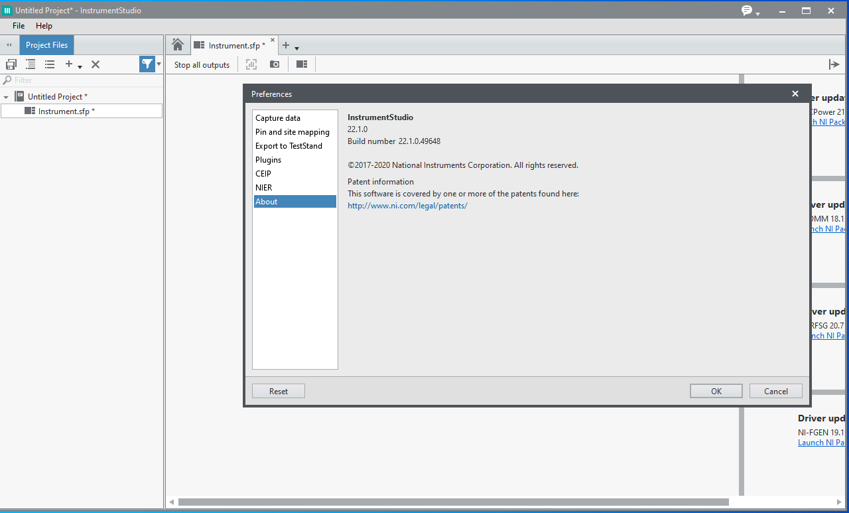This screenshot has width=849, height=513.
Task: Click the feedback speech bubble icon
Action: [x=747, y=10]
